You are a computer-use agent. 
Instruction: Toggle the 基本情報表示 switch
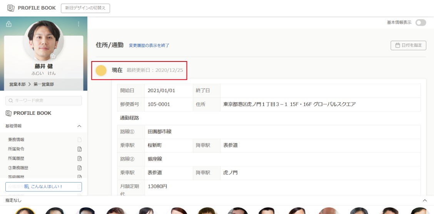click(421, 23)
